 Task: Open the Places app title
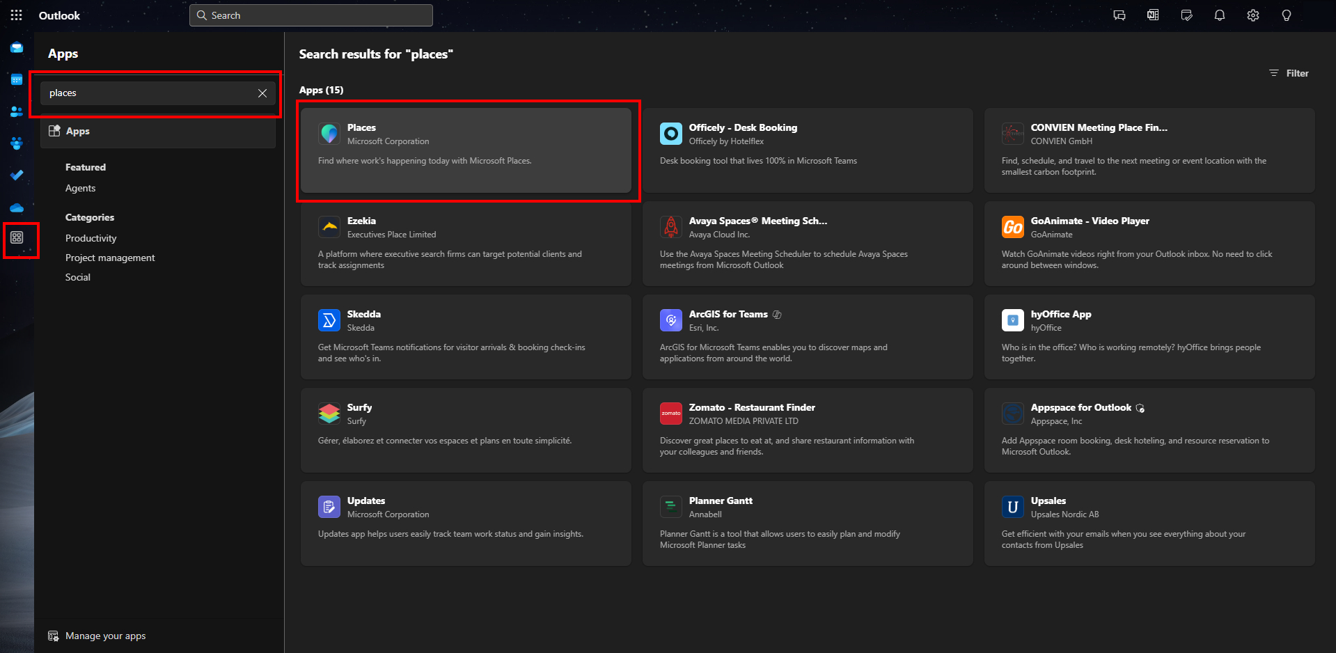[x=361, y=127]
